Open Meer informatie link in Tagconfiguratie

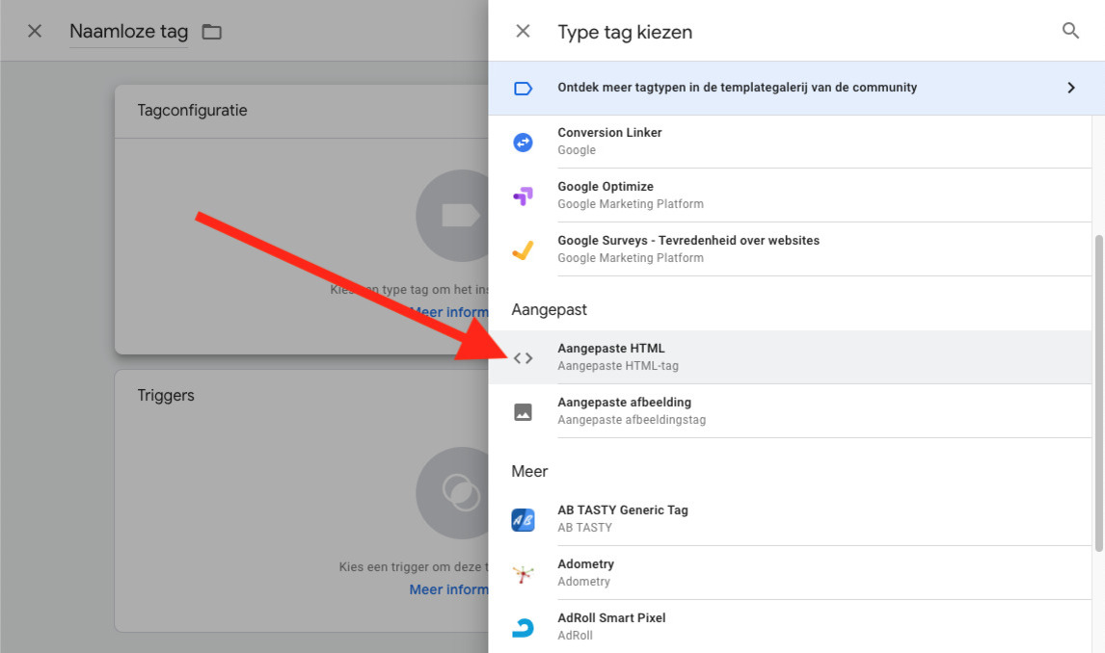click(449, 312)
